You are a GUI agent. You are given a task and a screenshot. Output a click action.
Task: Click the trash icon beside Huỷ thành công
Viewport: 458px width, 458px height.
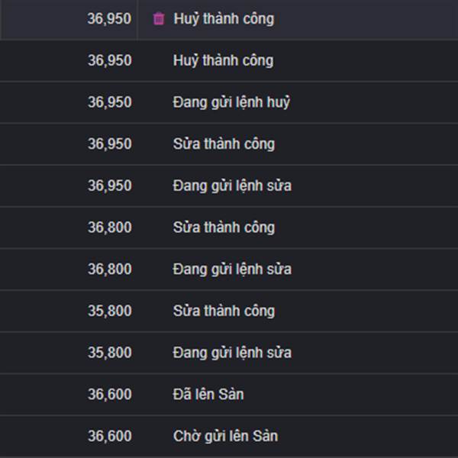tap(159, 19)
